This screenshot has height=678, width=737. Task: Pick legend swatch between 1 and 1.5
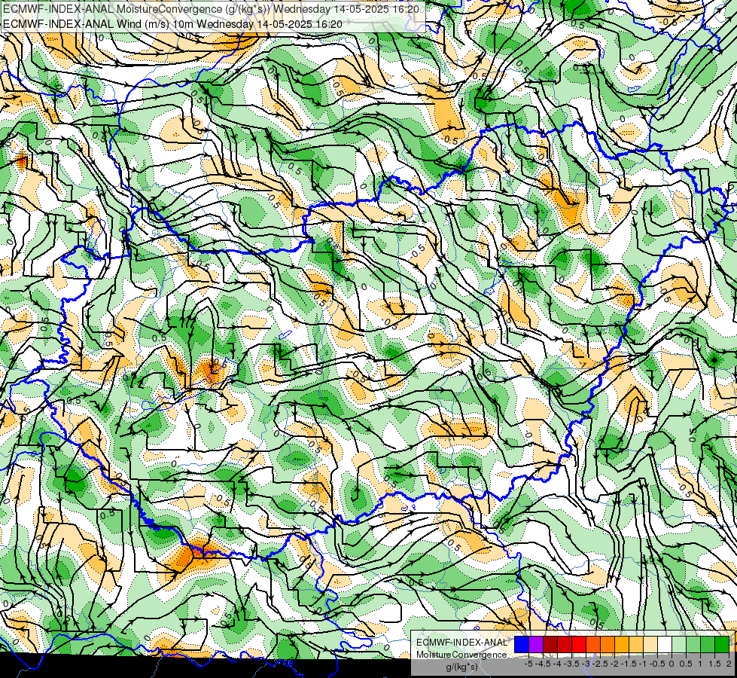[708, 645]
